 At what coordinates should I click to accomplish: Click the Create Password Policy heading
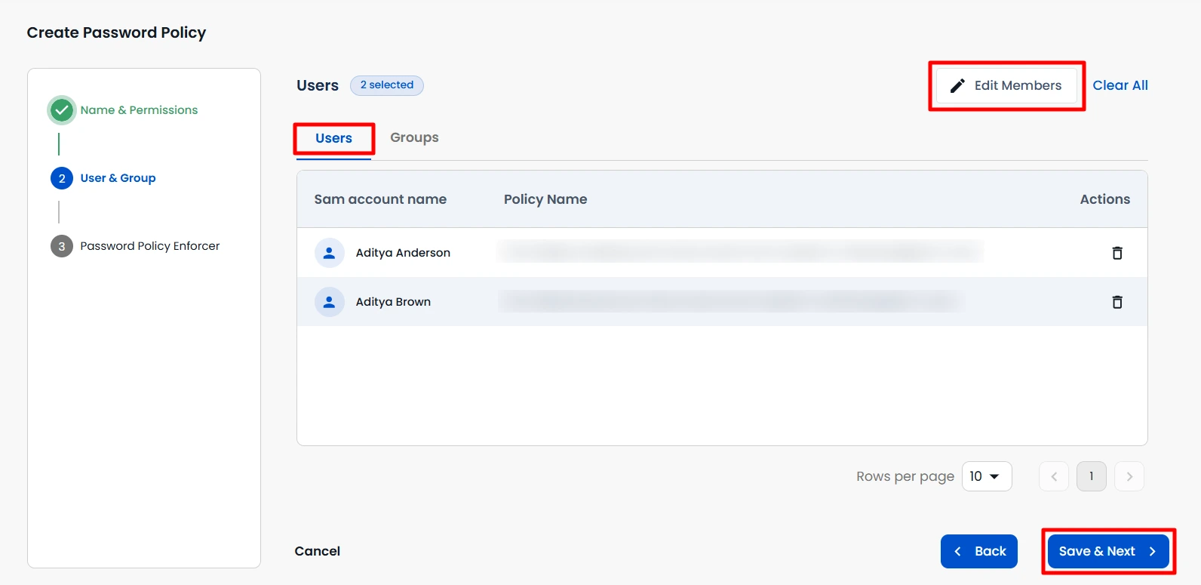[116, 32]
